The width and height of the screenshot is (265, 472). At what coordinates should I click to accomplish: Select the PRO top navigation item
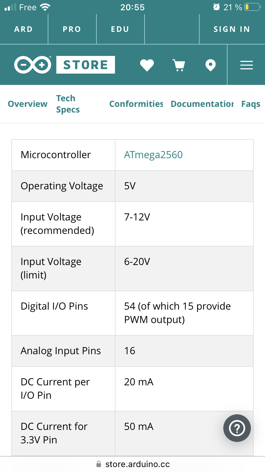coord(72,29)
